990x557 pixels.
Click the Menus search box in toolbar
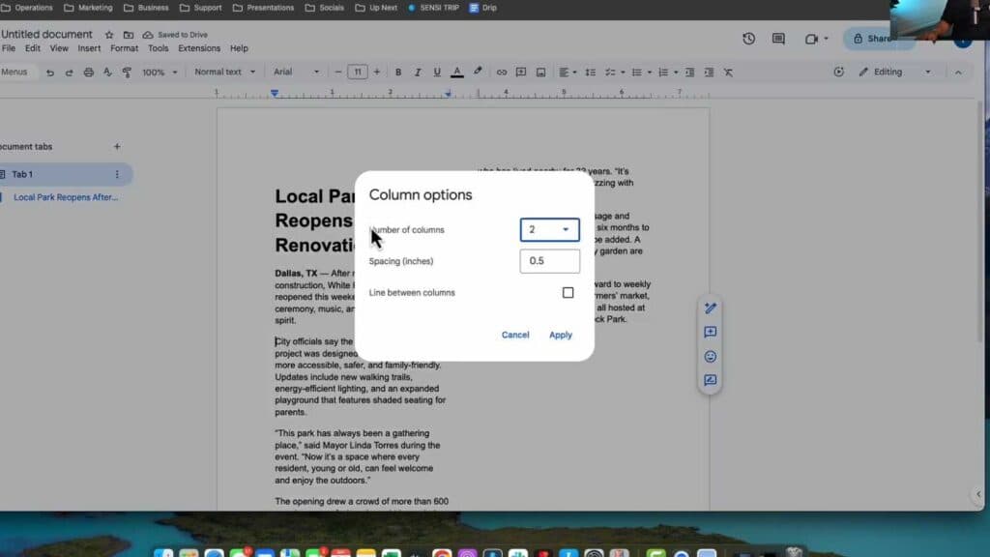click(15, 72)
